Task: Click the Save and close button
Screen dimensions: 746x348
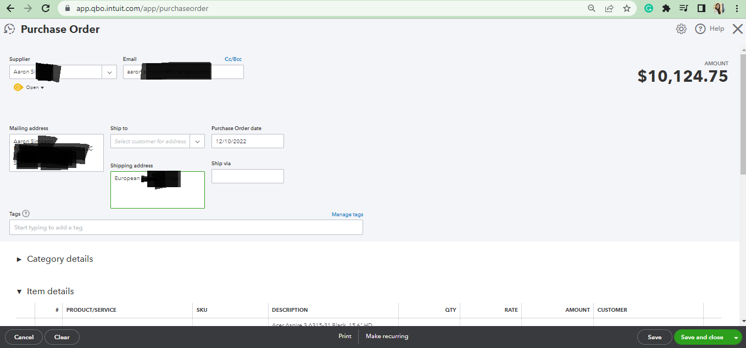Action: [702, 337]
